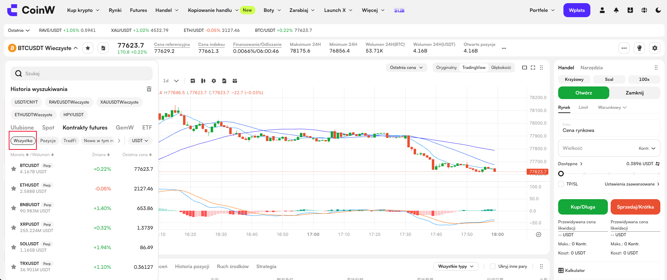Open the 100x leverage selector
Image resolution: width=667 pixels, height=280 pixels.
pos(644,79)
